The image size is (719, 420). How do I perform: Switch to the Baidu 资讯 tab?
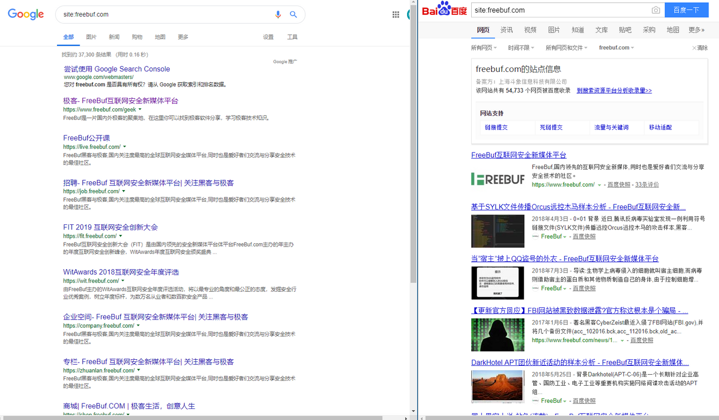506,30
